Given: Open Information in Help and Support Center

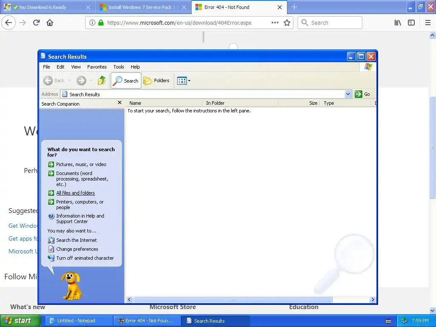Looking at the screenshot, I should click(76, 218).
